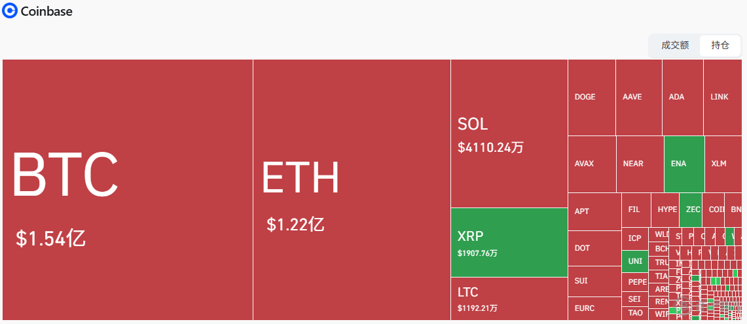Open the AVAX tile
Screen dimensions: 747x324
(x=591, y=164)
